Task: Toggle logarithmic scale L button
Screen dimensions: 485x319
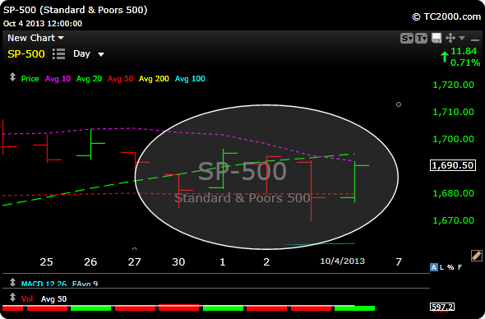Action: [x=441, y=267]
